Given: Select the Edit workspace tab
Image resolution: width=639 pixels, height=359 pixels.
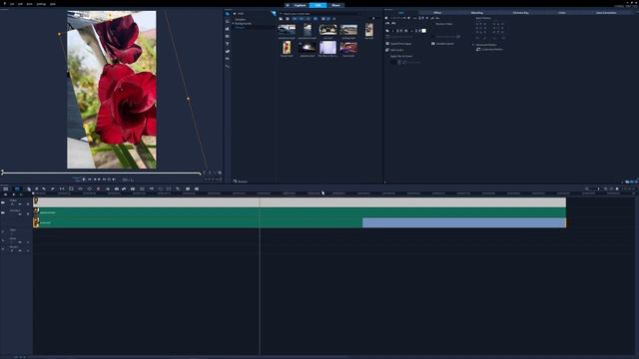Looking at the screenshot, I should (318, 5).
